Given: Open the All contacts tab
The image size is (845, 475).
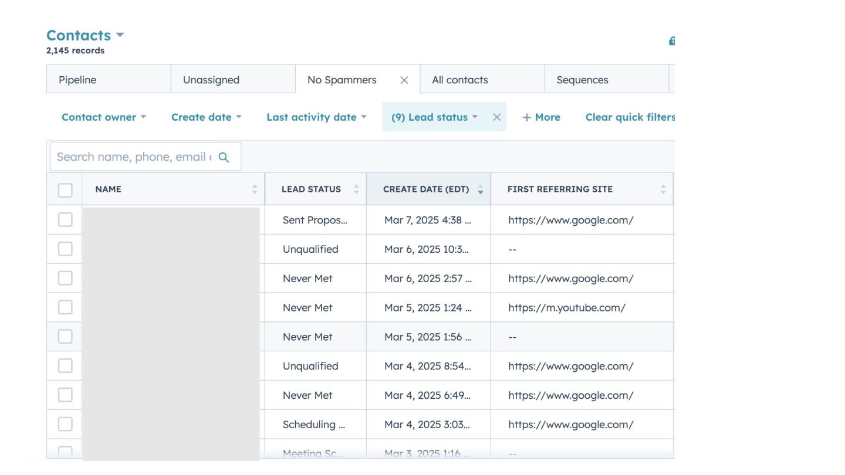Looking at the screenshot, I should click(460, 80).
